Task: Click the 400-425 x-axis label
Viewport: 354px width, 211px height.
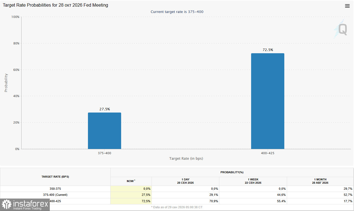Action: point(268,153)
